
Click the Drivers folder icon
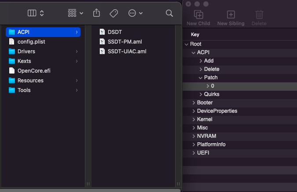click(12, 52)
